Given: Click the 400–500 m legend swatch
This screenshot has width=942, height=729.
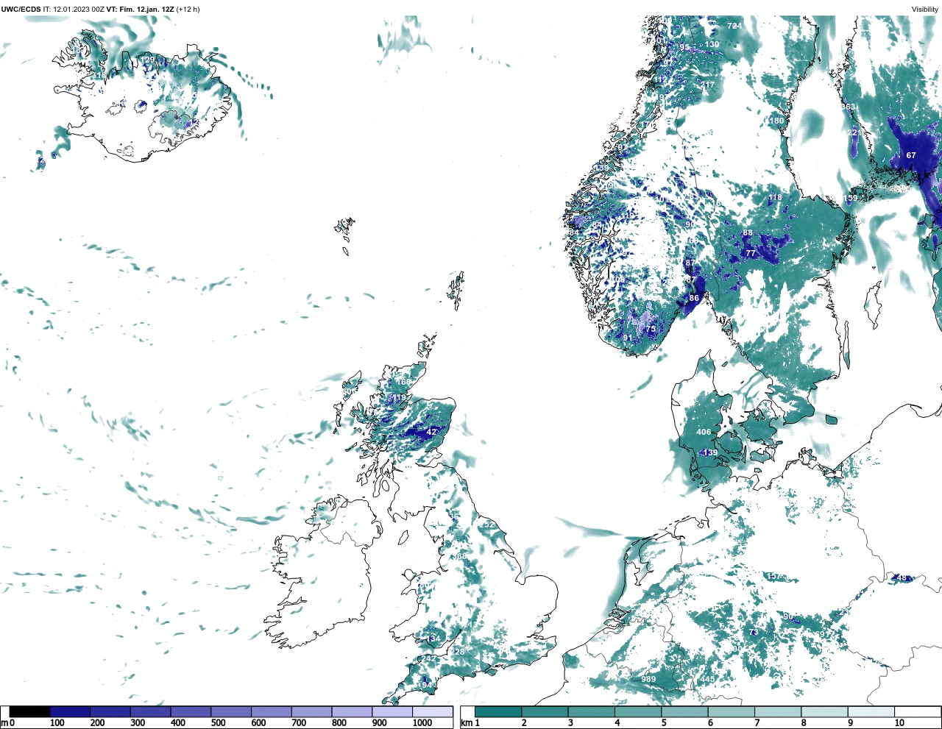Looking at the screenshot, I should 191,711.
